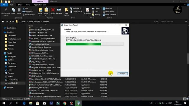Click the Manage contextual tab
Viewport: 189px width, 106px height.
[x=40, y=1]
